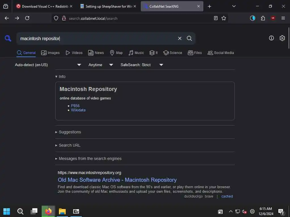This screenshot has height=217, width=290.
Task: Open the blue circular extension icon
Action: [x=252, y=18]
